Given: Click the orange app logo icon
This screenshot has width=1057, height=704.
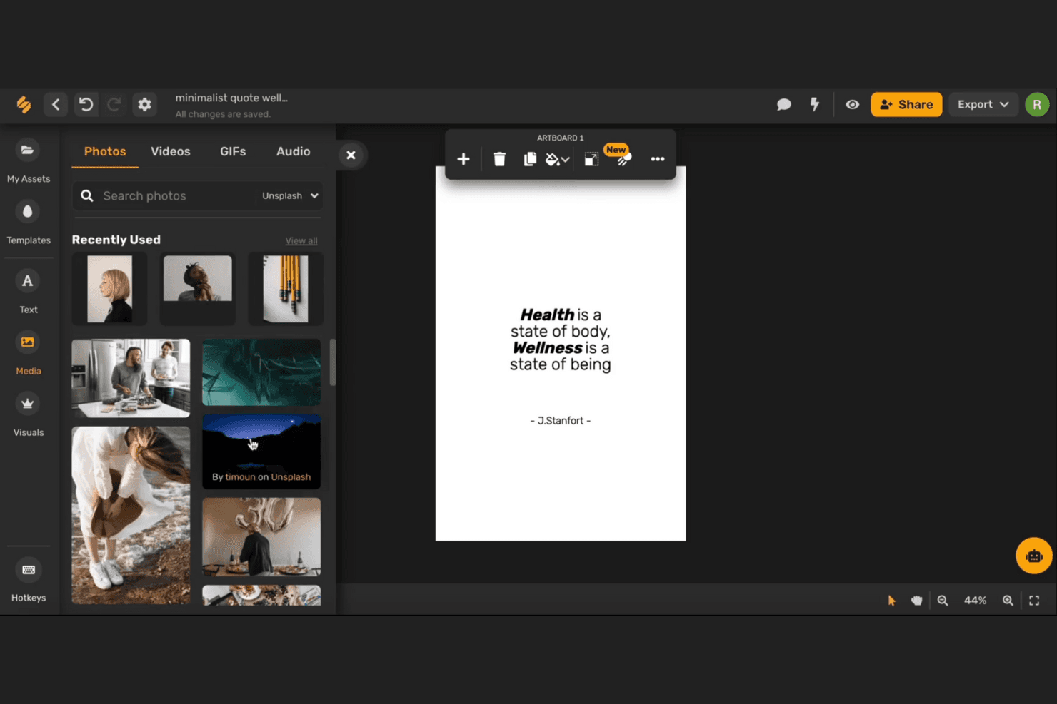Looking at the screenshot, I should [24, 105].
